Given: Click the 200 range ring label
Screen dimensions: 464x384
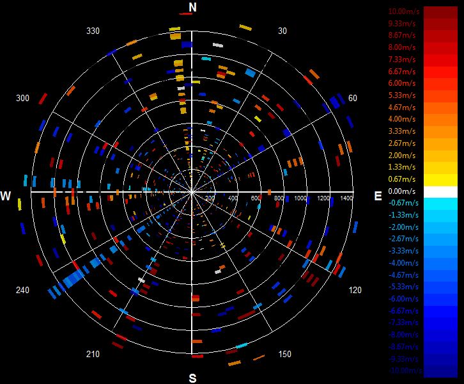Looking at the screenshot, I should (x=210, y=198).
